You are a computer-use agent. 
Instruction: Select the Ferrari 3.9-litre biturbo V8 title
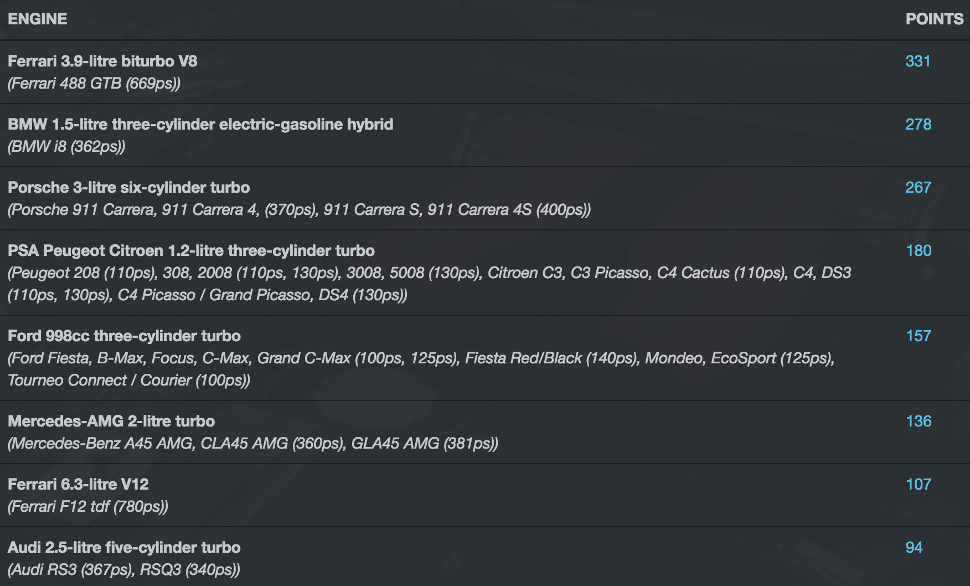pos(102,61)
